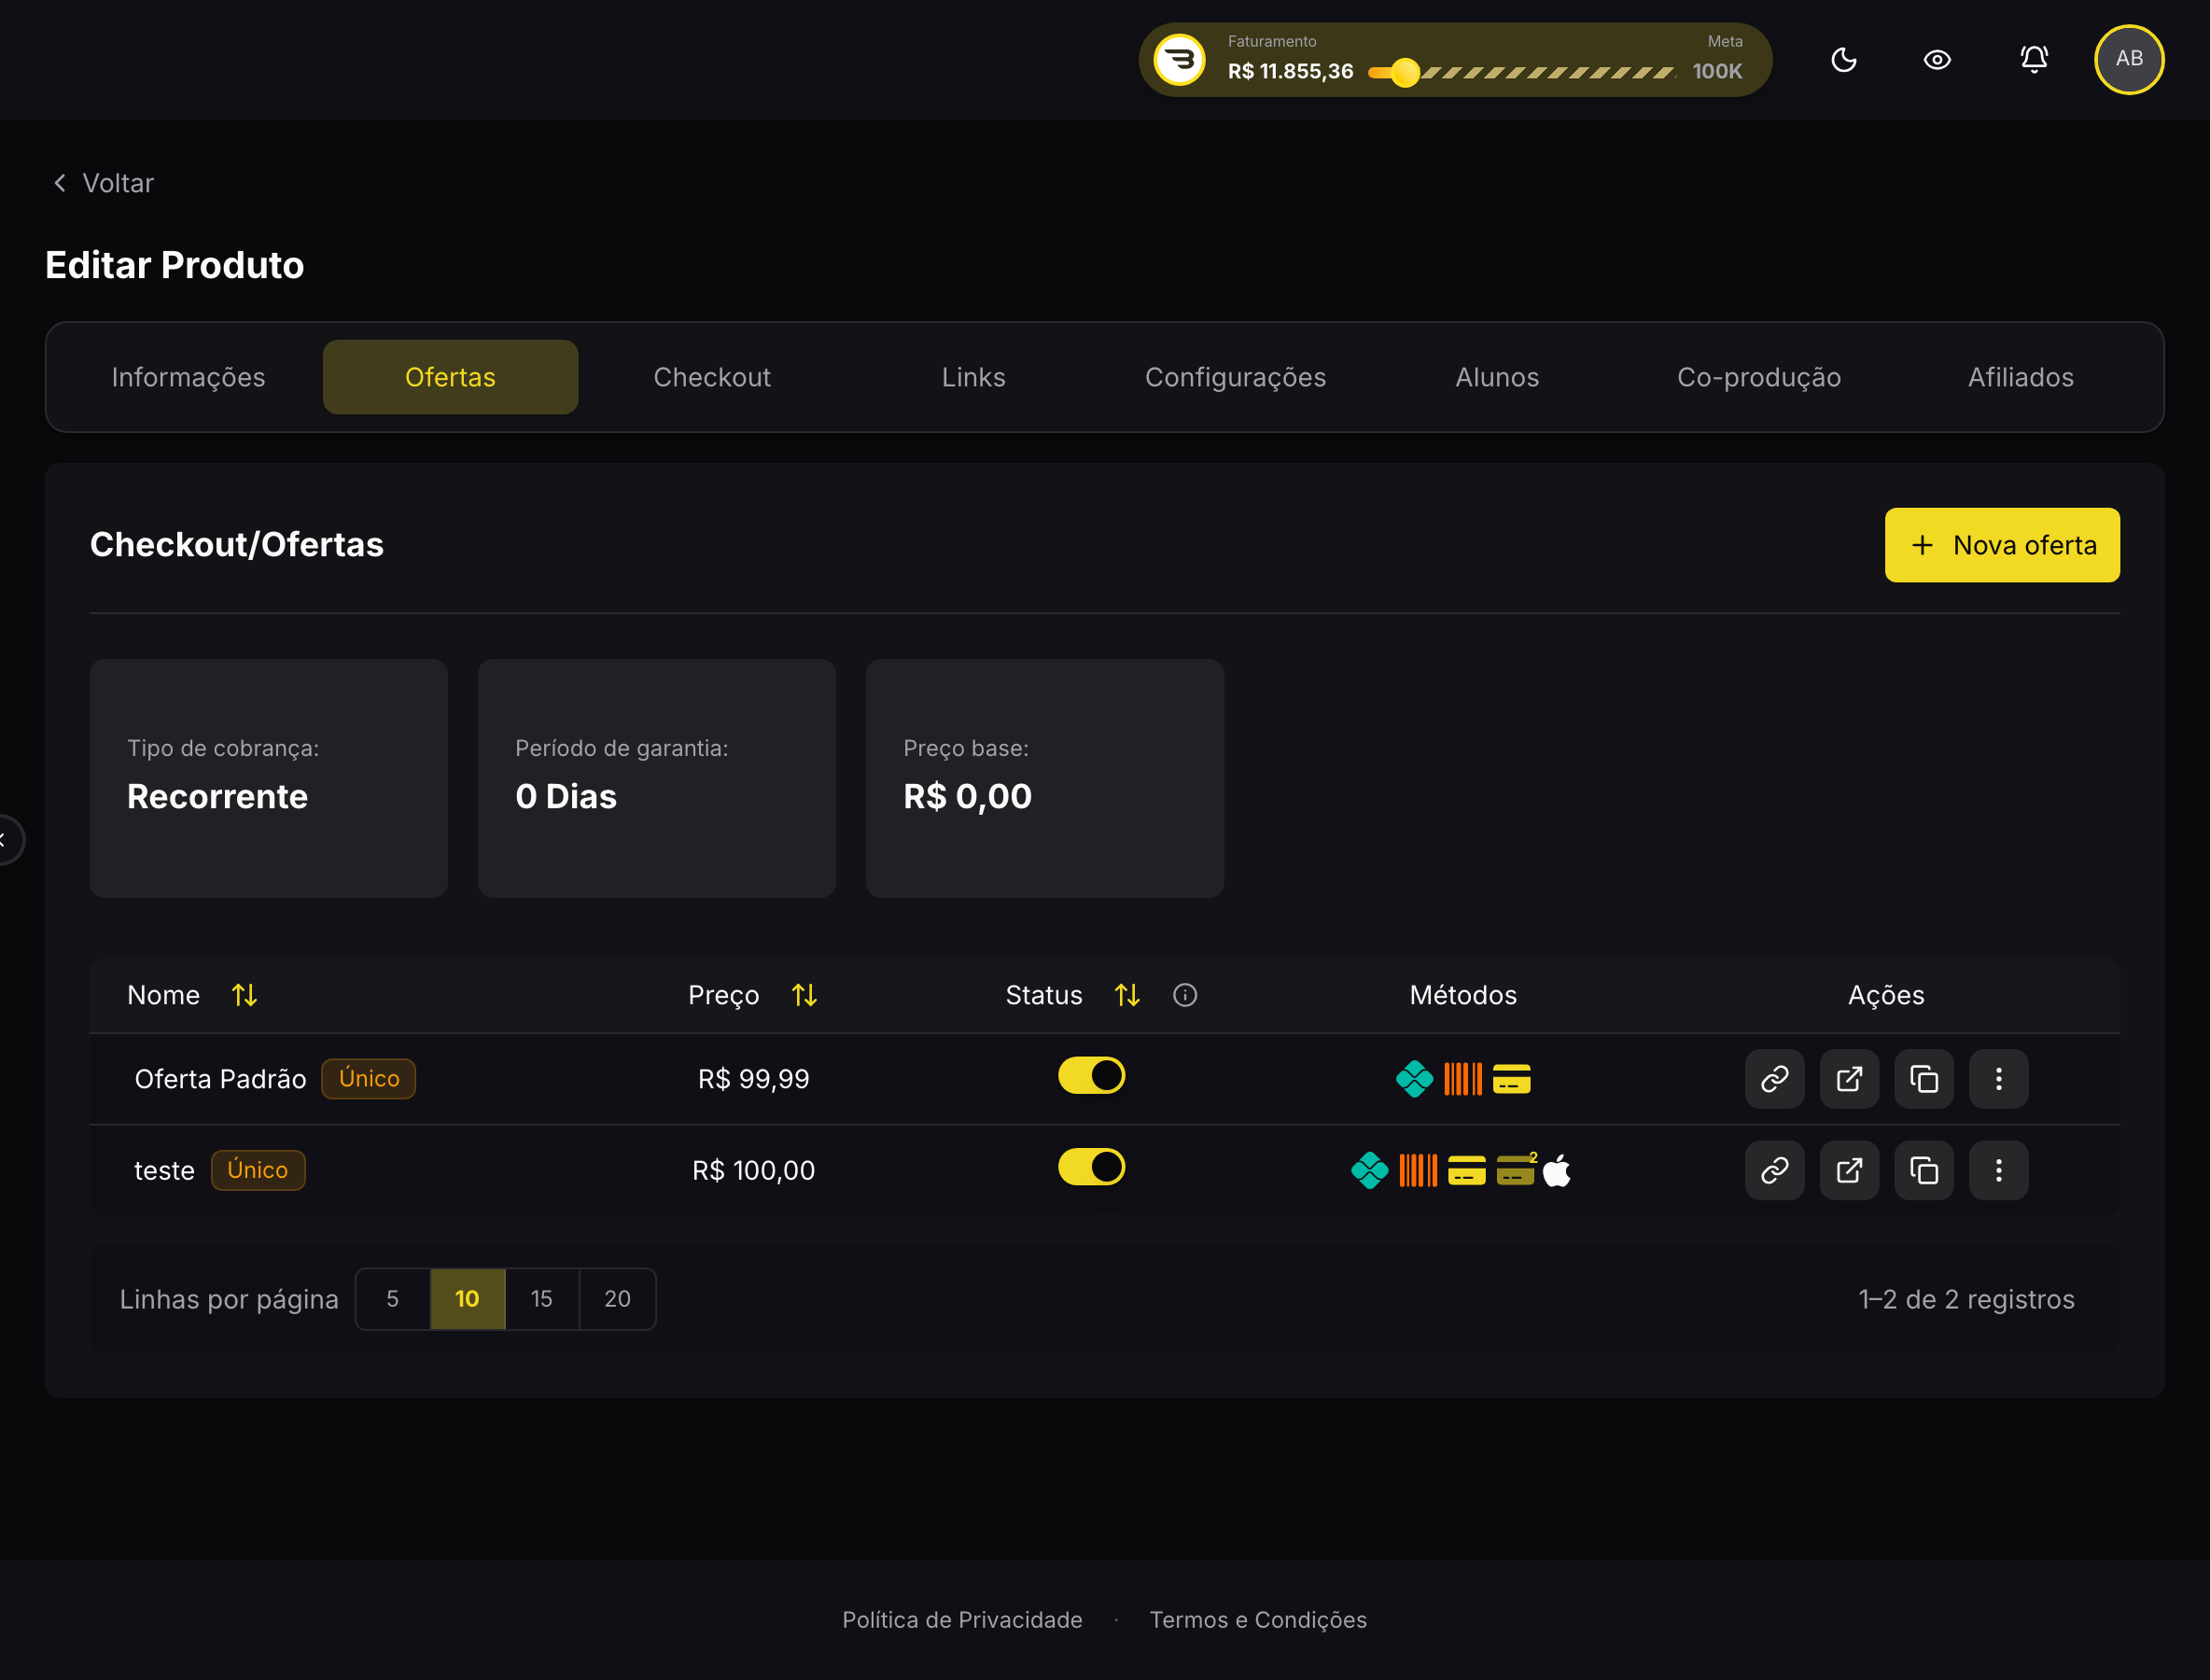Toggle status switch for Oferta Padrão

(1091, 1076)
